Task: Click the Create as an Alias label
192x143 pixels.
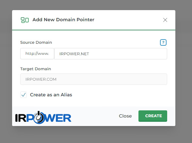Action: pos(51,95)
